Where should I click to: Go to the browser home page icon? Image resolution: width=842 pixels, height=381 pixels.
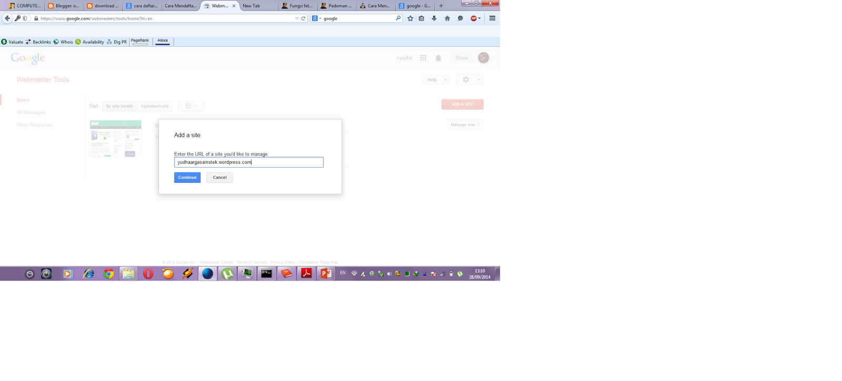coord(447,18)
